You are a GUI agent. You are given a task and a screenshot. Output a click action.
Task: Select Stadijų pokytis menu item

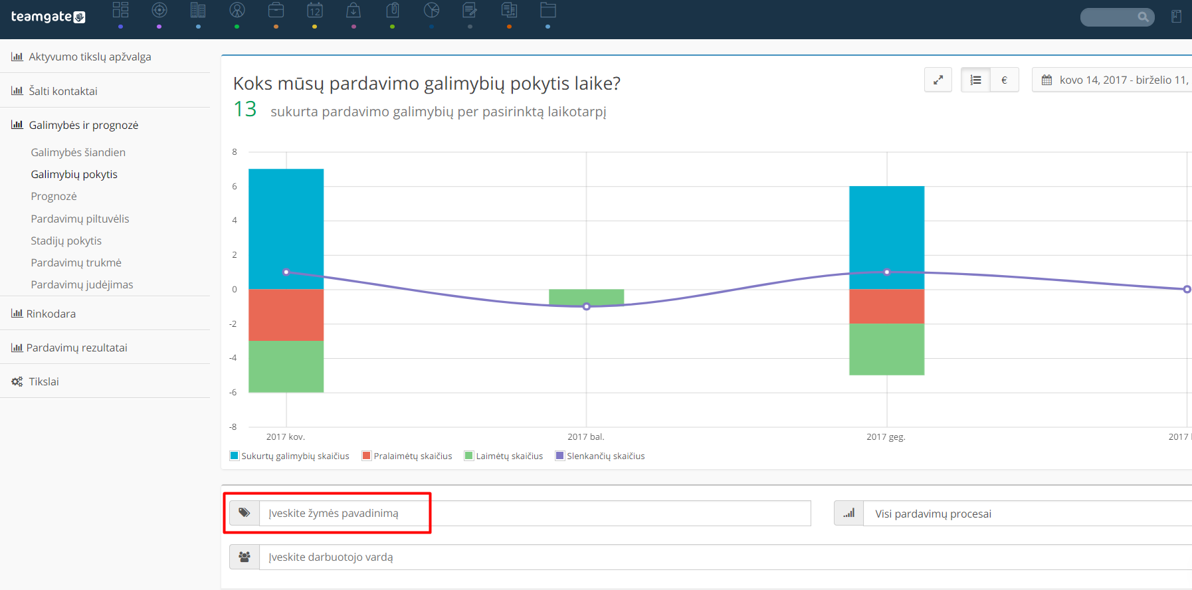pyautogui.click(x=66, y=241)
